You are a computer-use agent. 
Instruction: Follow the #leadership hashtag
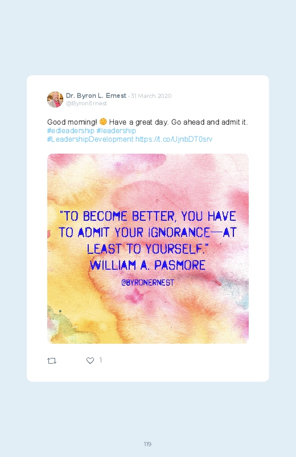click(116, 130)
